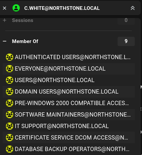The width and height of the screenshot is (142, 155).
Task: Click the green user icon for C.WHITE
Action: [16, 8]
